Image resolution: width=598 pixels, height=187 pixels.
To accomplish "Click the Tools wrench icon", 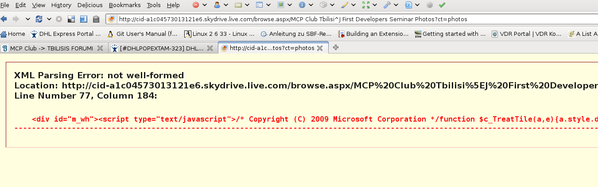I will point(387,5).
